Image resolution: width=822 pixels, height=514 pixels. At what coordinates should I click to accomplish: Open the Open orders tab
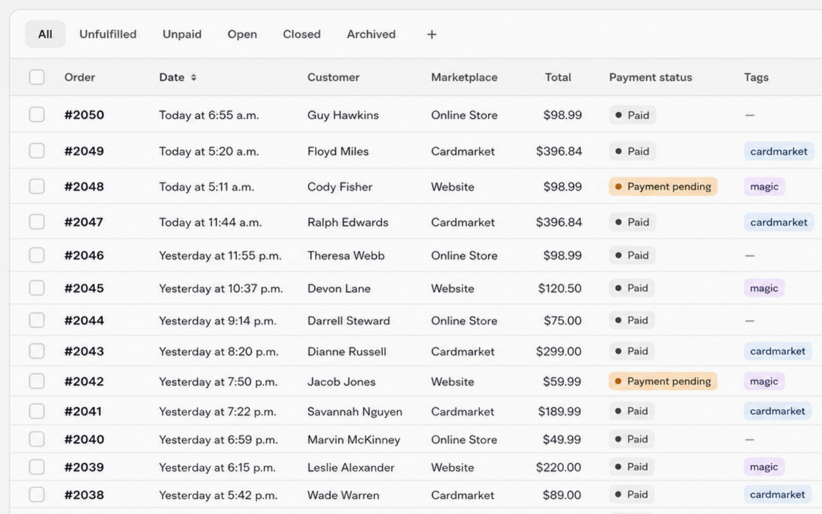click(242, 34)
